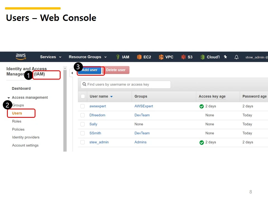
Task: Open Dfreedom's DevTeam group link
Action: (x=142, y=115)
